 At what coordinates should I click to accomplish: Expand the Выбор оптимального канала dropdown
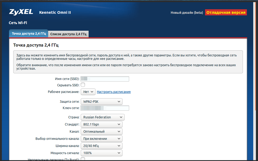[102, 138]
